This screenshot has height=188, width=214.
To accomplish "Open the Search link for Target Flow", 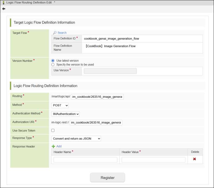I will [x=62, y=33].
